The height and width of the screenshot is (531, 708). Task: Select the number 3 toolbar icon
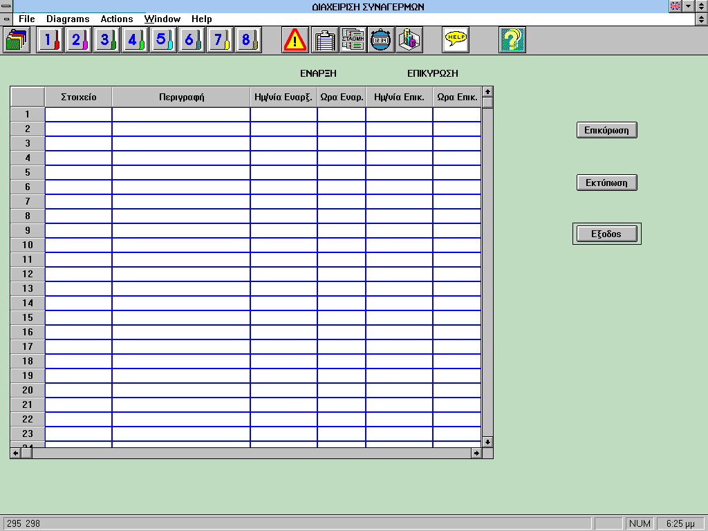tap(107, 40)
